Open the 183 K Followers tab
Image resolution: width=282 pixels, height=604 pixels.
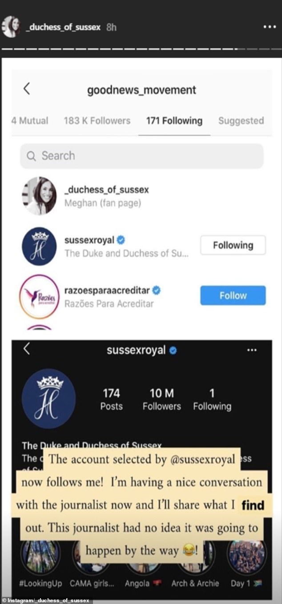click(x=97, y=121)
